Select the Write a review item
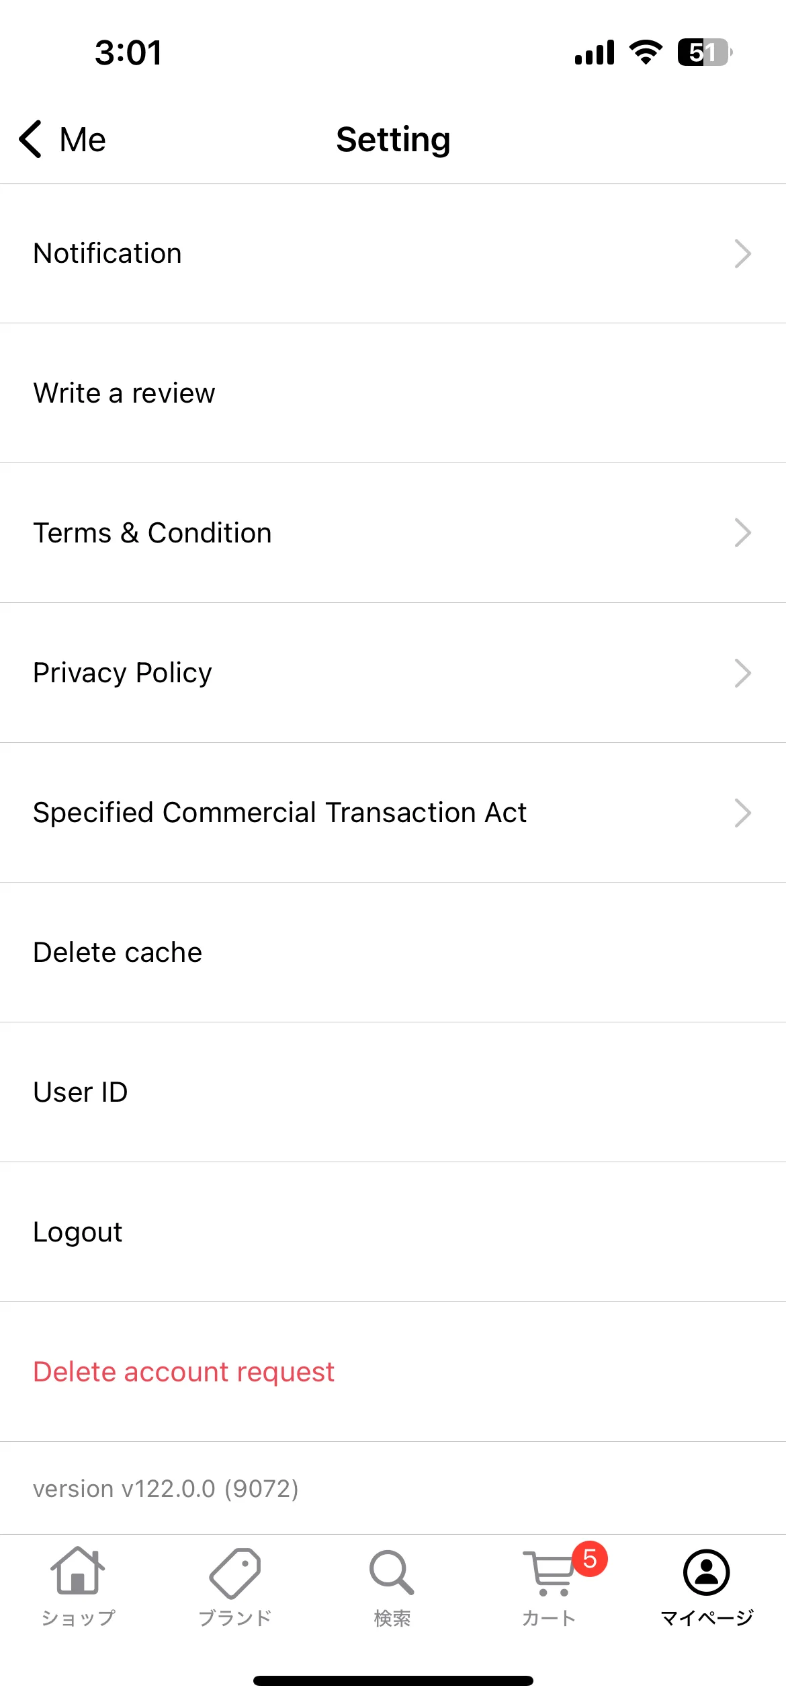The width and height of the screenshot is (786, 1702). click(x=393, y=393)
